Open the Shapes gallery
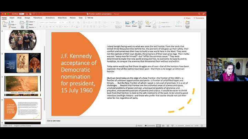This screenshot has width=248, height=139. (x=134, y=23)
